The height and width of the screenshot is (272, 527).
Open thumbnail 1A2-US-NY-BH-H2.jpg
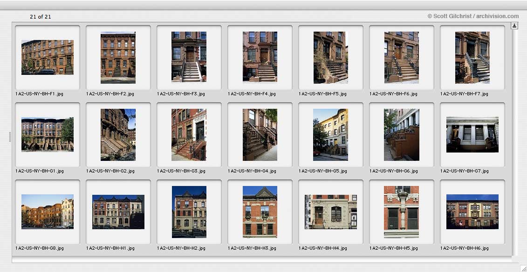[x=189, y=212]
